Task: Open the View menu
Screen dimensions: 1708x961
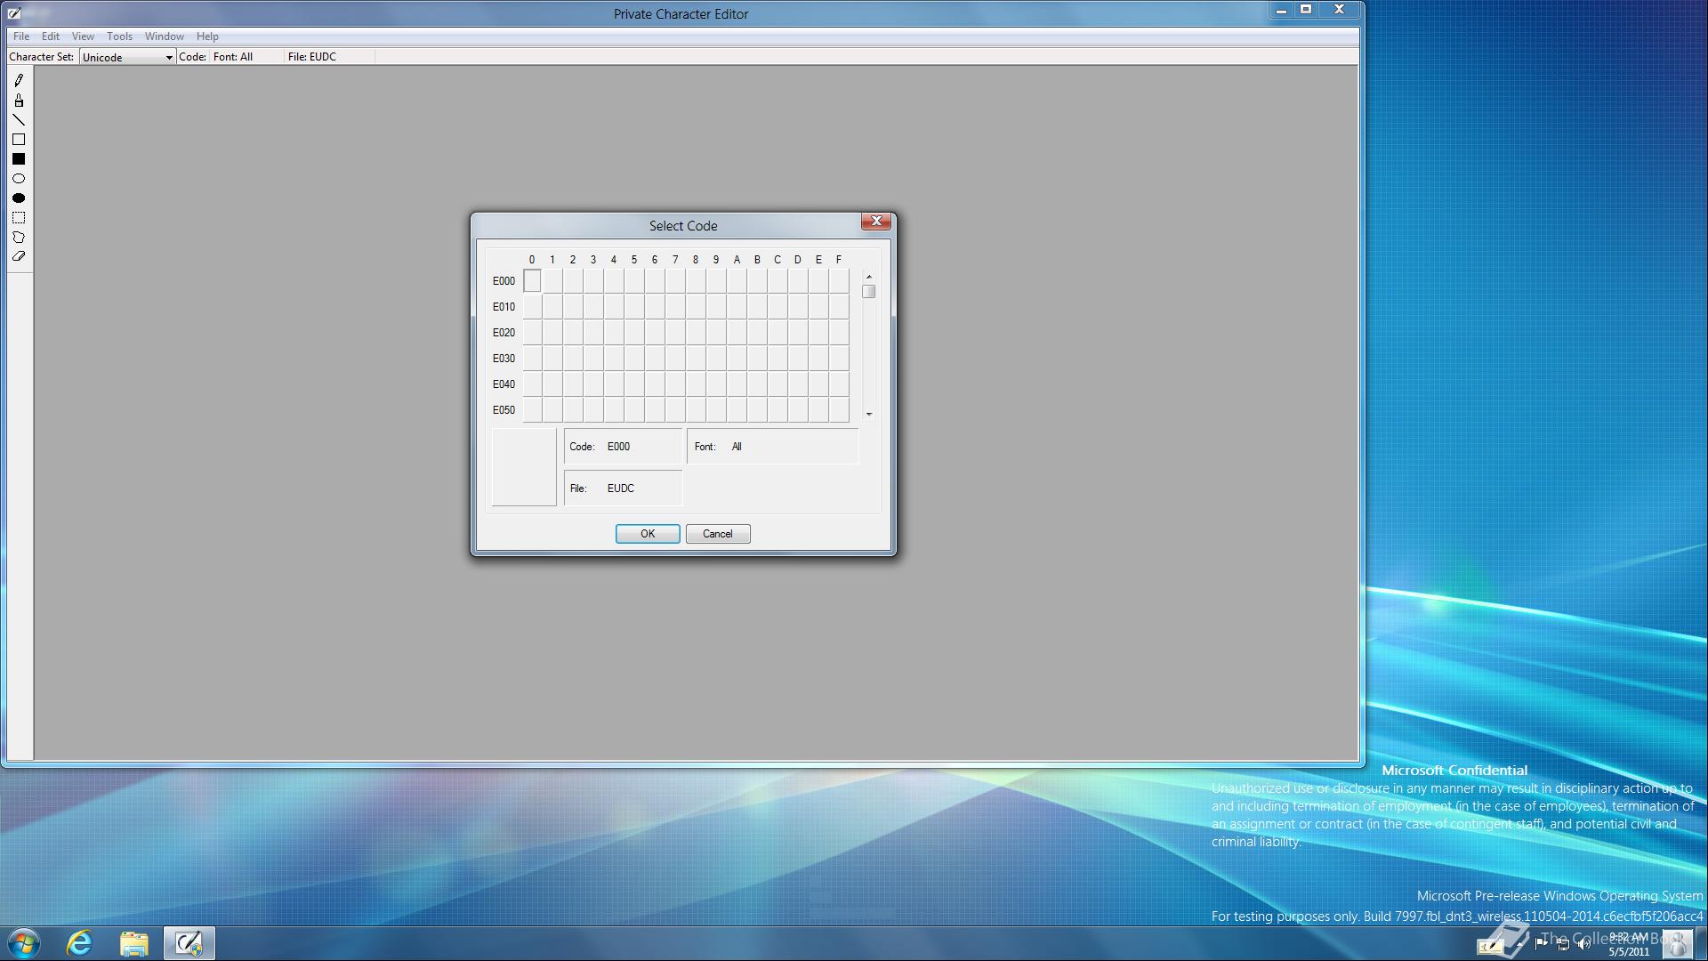Action: (83, 36)
